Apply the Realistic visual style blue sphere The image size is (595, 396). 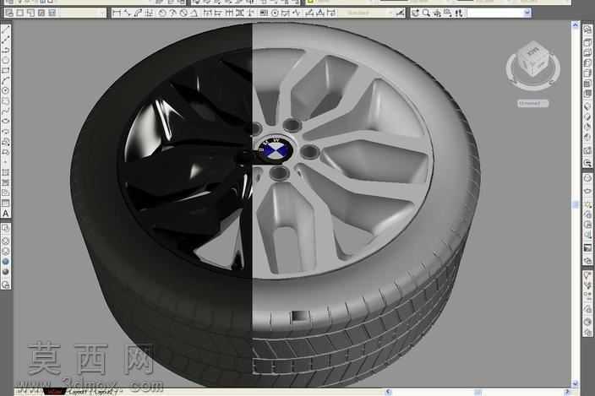[x=6, y=262]
